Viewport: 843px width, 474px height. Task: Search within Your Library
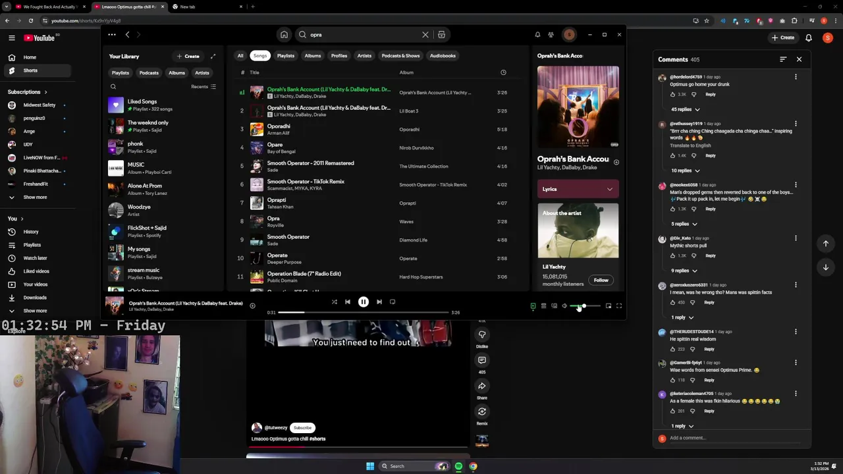(113, 87)
